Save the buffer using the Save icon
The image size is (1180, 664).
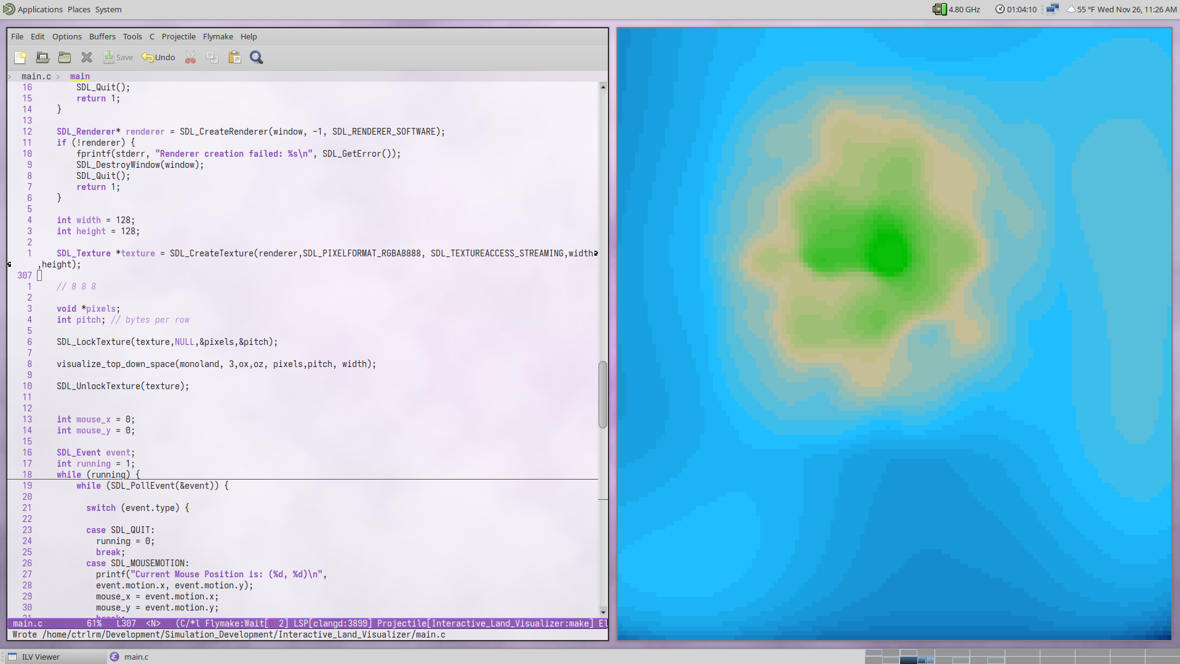point(118,57)
